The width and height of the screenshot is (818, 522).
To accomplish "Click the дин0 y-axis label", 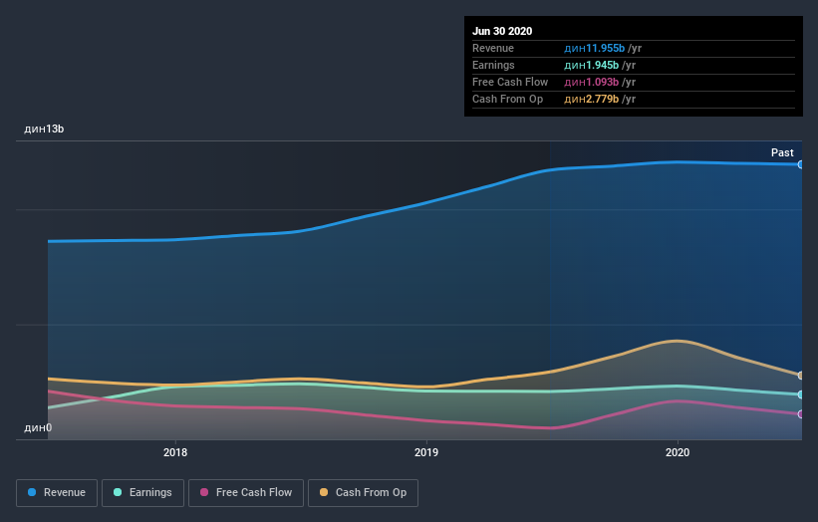I will click(x=38, y=427).
